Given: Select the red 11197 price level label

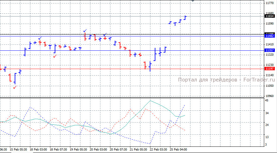Looking at the screenshot, I should (x=269, y=68).
